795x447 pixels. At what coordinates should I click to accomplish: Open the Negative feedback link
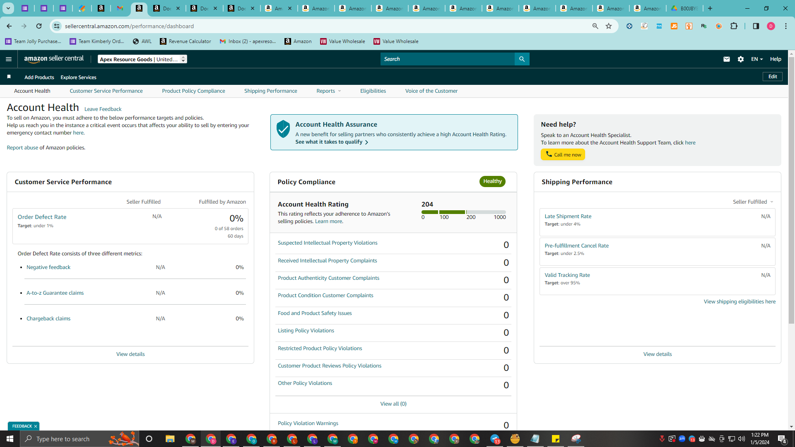click(x=48, y=267)
